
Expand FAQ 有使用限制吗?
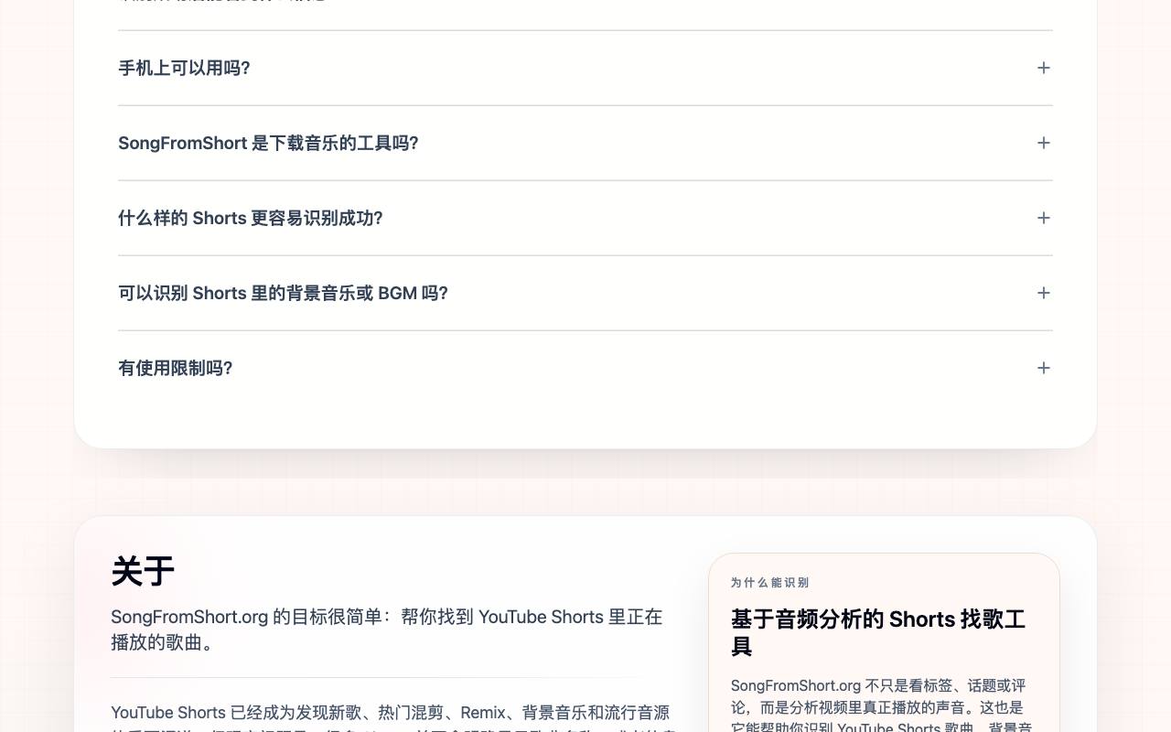coord(585,368)
